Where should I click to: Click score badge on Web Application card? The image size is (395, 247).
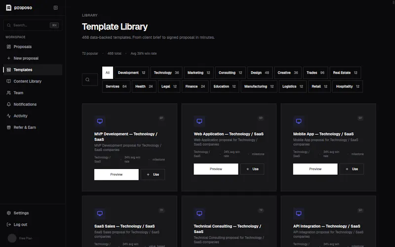pyautogui.click(x=261, y=118)
